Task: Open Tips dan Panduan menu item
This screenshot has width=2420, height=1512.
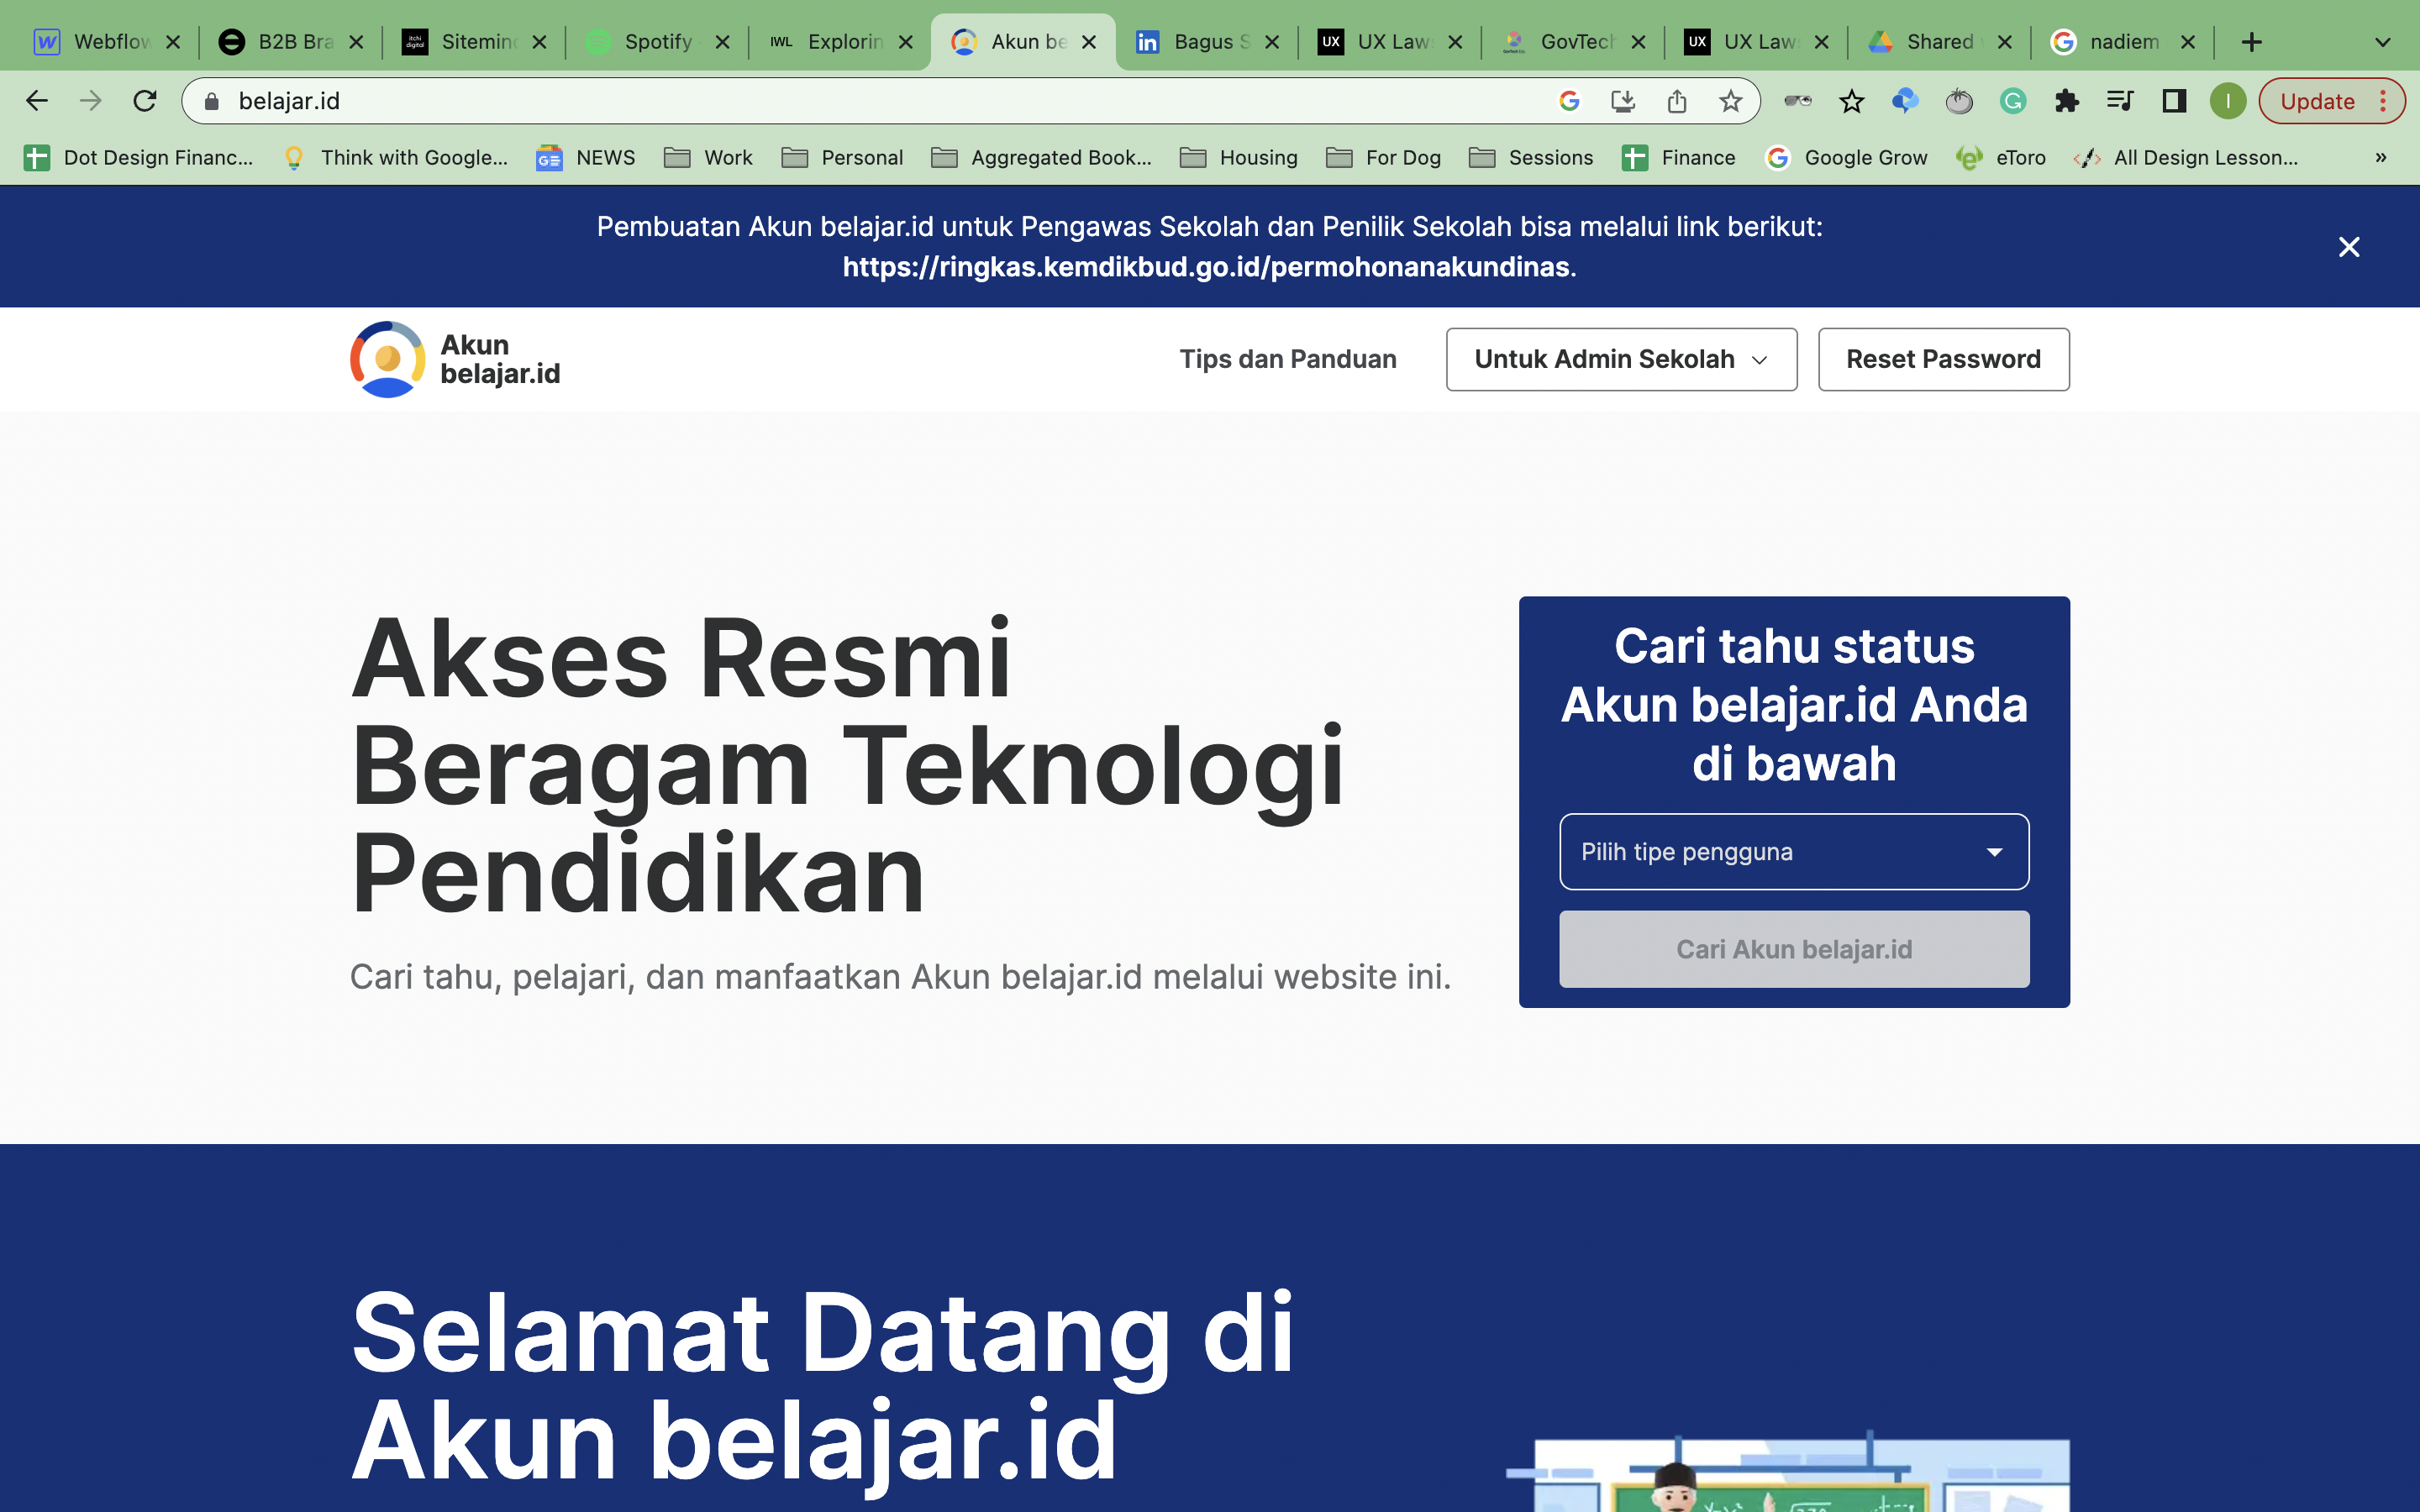Action: 1288,359
